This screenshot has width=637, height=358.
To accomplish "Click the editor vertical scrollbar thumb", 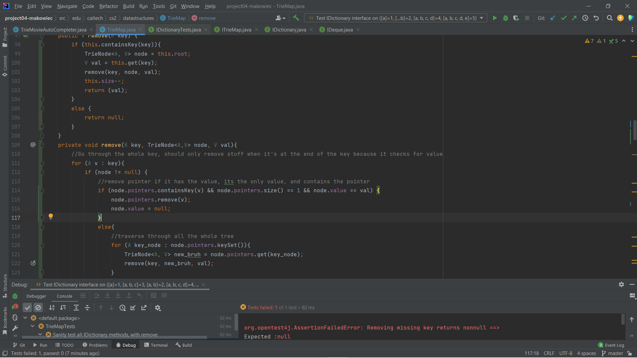I will (634, 130).
